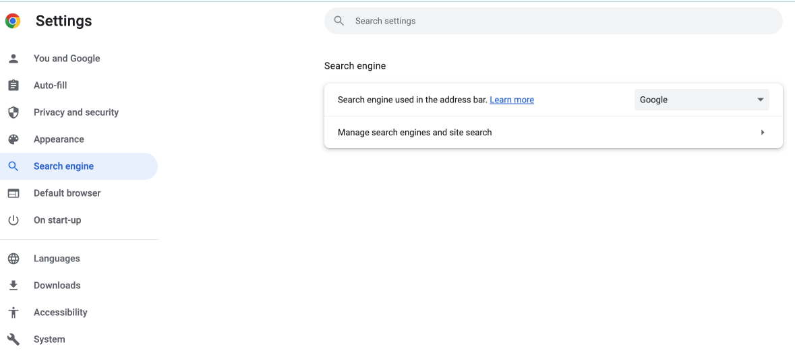The height and width of the screenshot is (359, 795).
Task: Click the On start-up power icon
Action: point(13,220)
